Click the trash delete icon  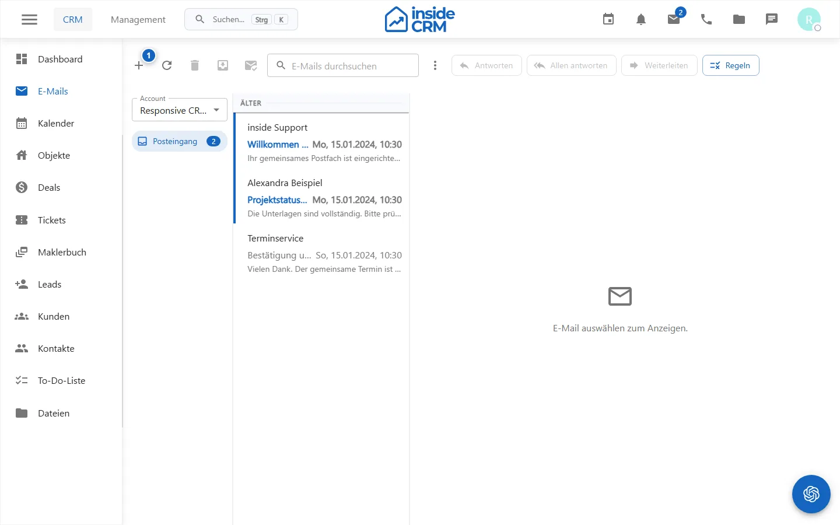click(195, 65)
